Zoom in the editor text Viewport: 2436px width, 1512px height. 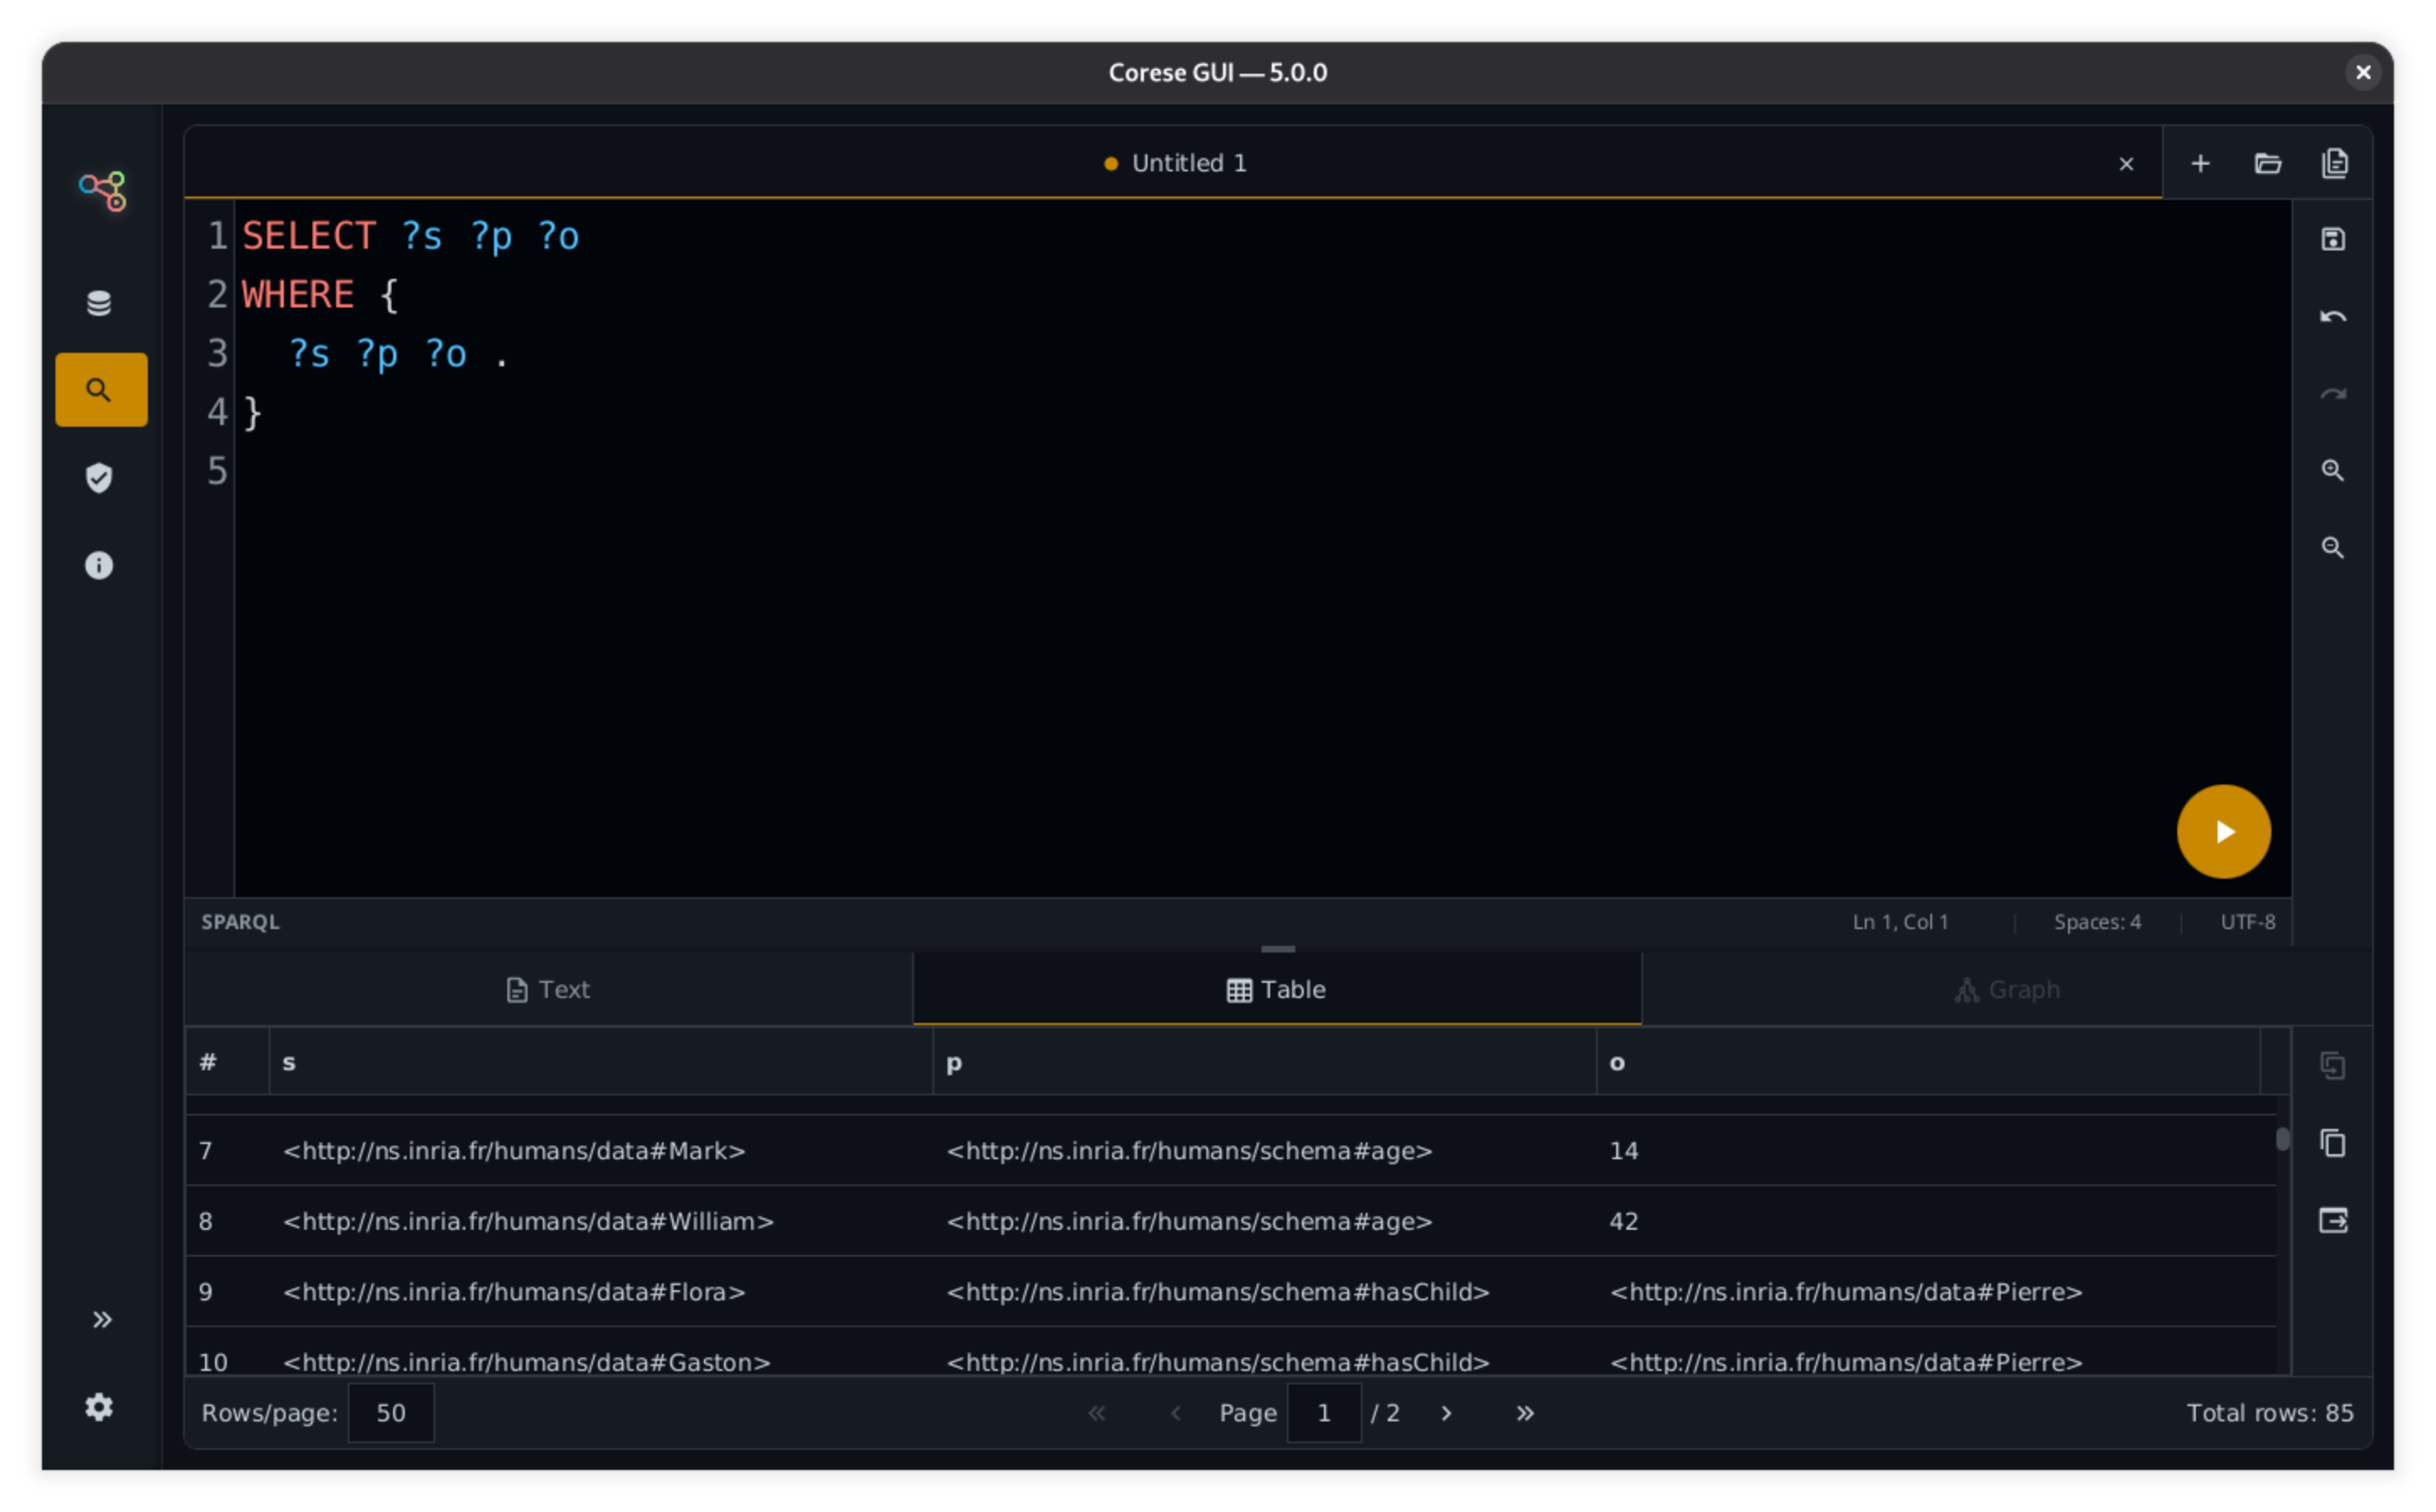pyautogui.click(x=2333, y=470)
